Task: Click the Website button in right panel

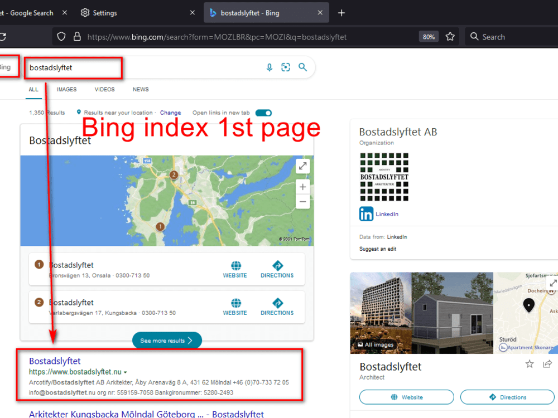Action: click(406, 397)
